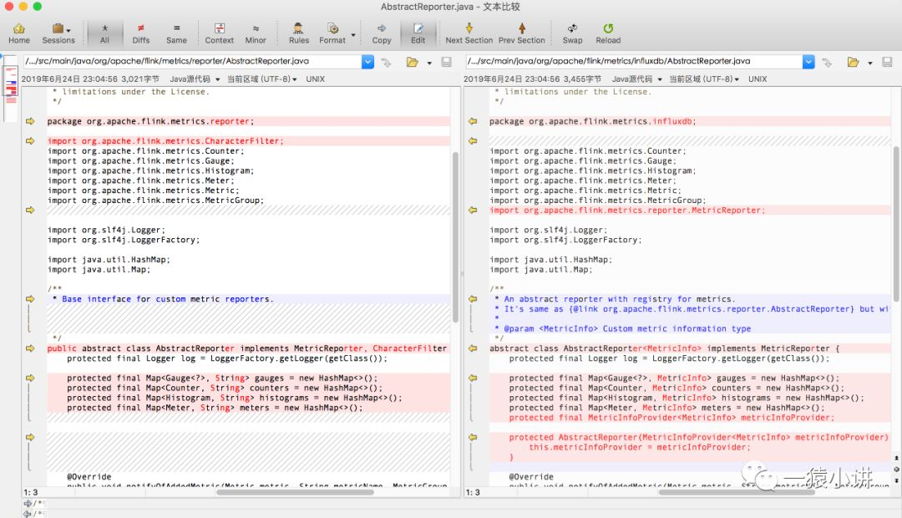Open the left pane browse folder button

[413, 62]
